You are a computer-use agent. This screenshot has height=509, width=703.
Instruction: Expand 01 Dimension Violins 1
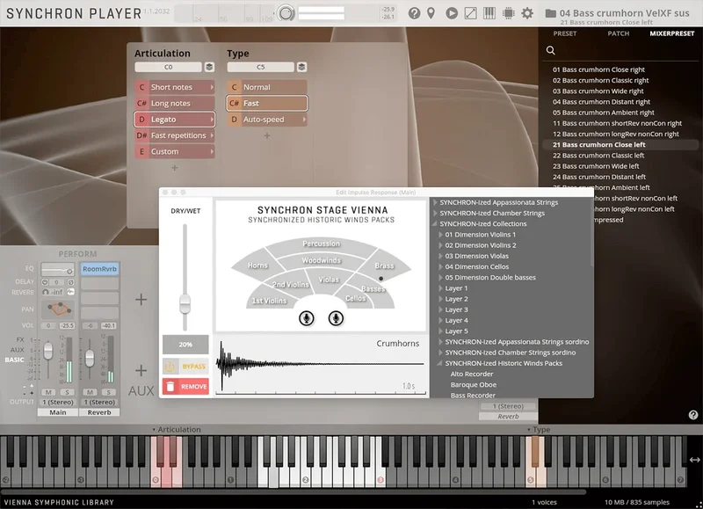[440, 235]
